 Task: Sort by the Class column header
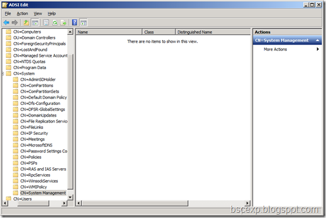tap(159, 32)
